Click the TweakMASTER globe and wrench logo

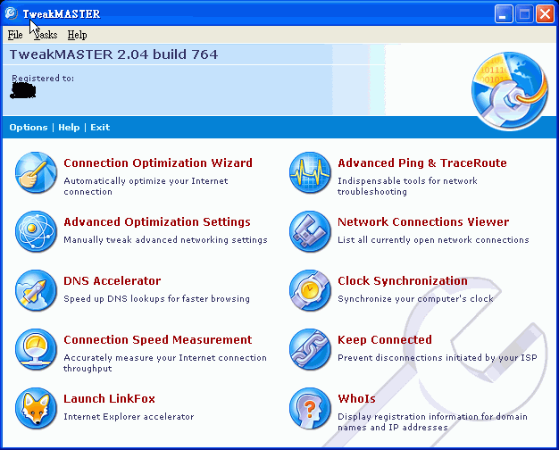(510, 91)
